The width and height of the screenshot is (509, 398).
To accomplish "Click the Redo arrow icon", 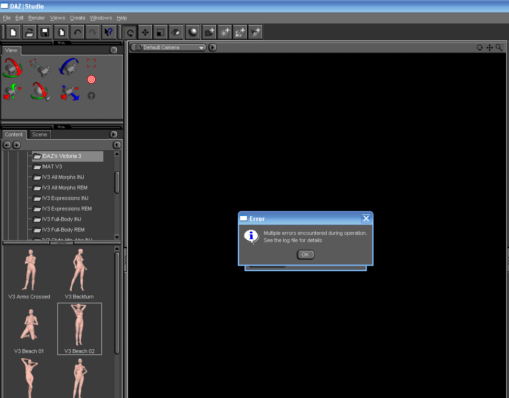I will 92,32.
